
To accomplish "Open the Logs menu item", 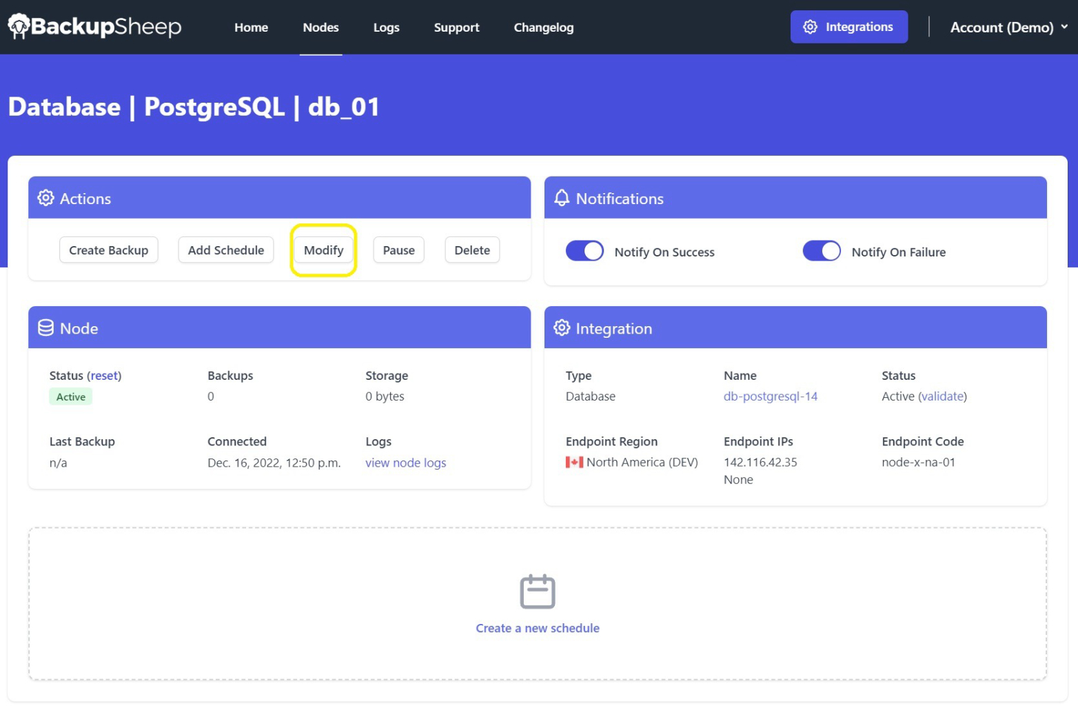I will [386, 28].
